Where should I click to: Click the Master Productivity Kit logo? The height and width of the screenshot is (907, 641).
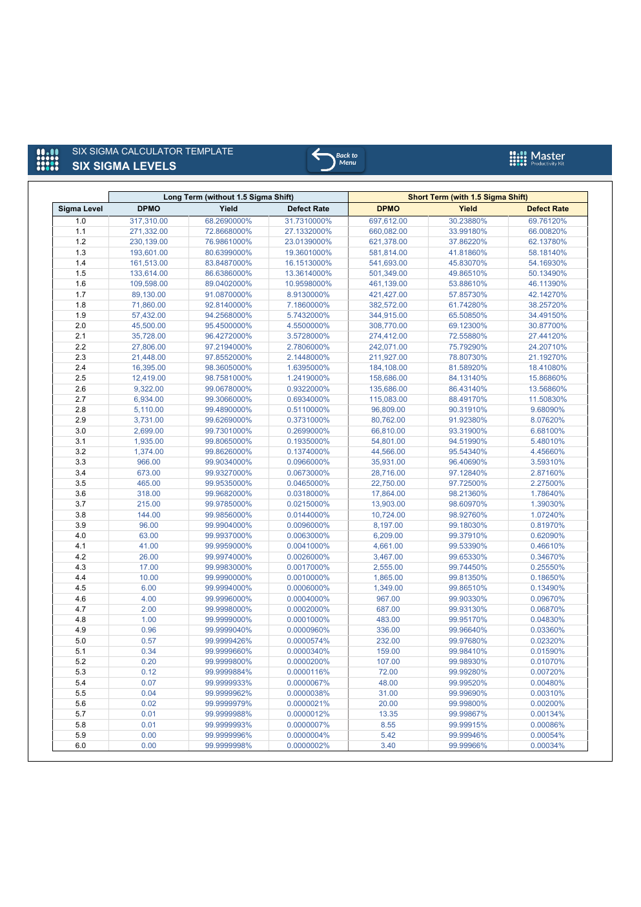(537, 158)
